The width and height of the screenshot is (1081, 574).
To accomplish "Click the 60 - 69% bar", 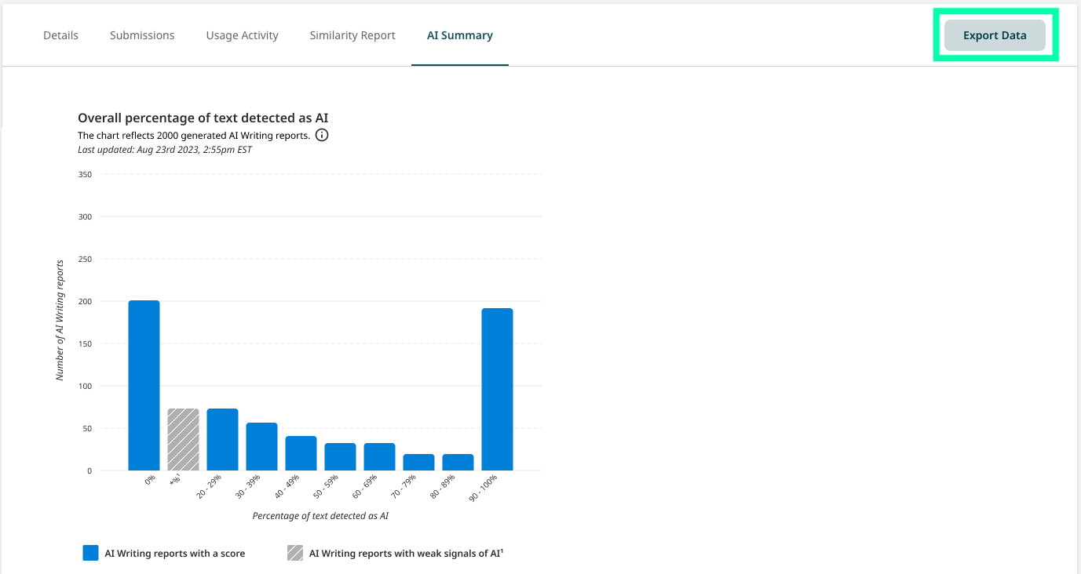I will (380, 456).
